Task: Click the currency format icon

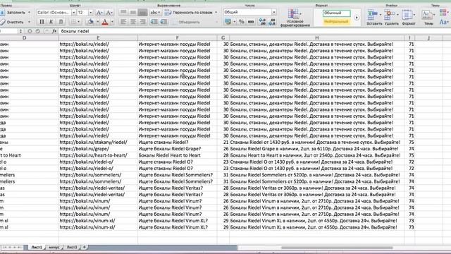Action: (228, 22)
